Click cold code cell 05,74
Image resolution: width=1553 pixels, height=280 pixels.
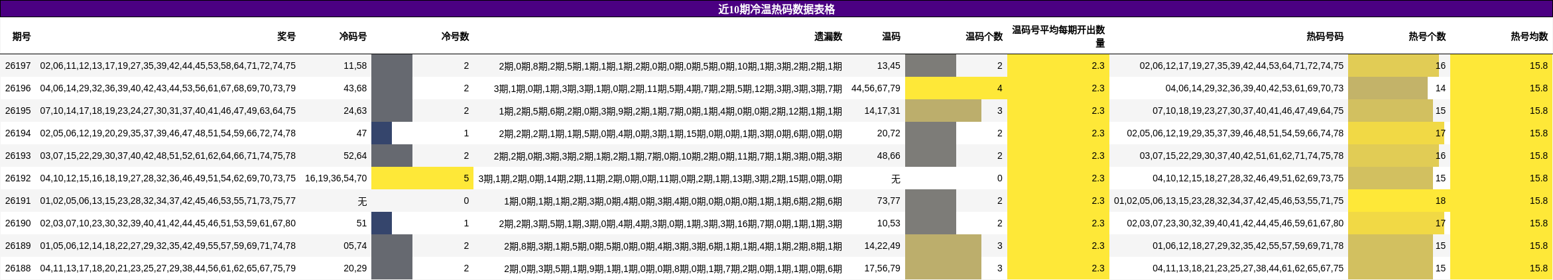tap(355, 246)
